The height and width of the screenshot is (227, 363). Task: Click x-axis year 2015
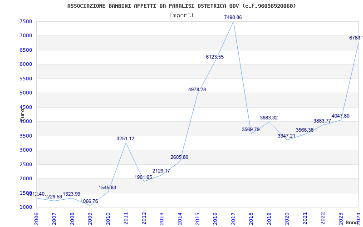(198, 219)
